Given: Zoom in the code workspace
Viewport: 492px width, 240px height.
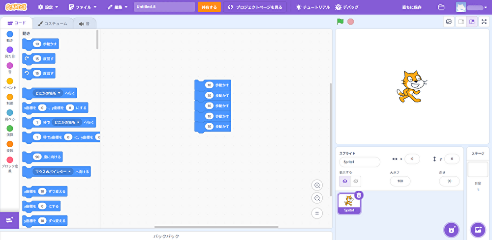Looking at the screenshot, I should coord(317,185).
